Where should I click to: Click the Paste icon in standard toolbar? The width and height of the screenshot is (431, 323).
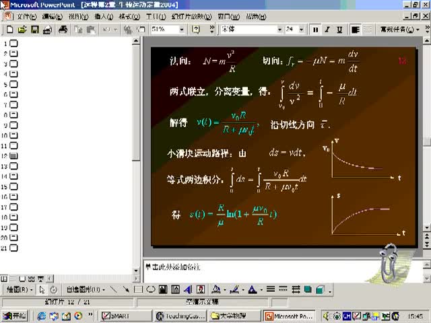click(91, 30)
